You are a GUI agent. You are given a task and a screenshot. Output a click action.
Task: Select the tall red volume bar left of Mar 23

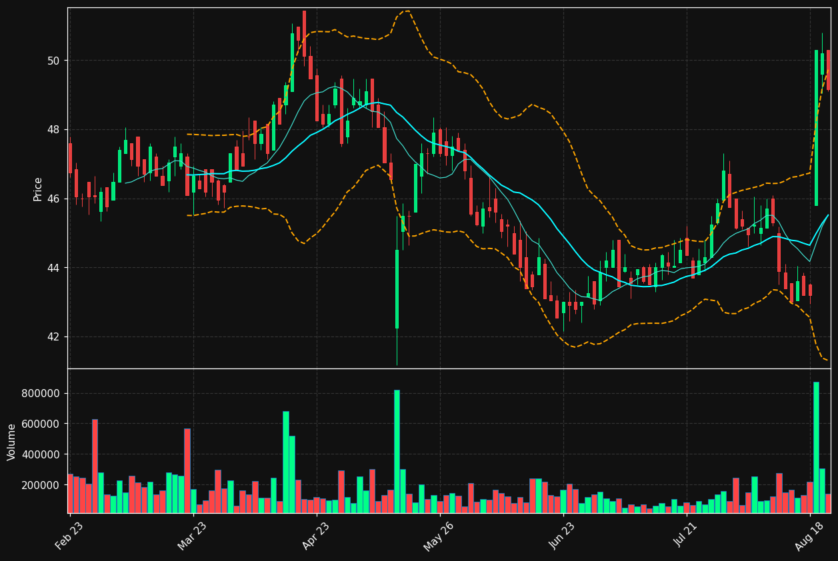pyautogui.click(x=187, y=470)
